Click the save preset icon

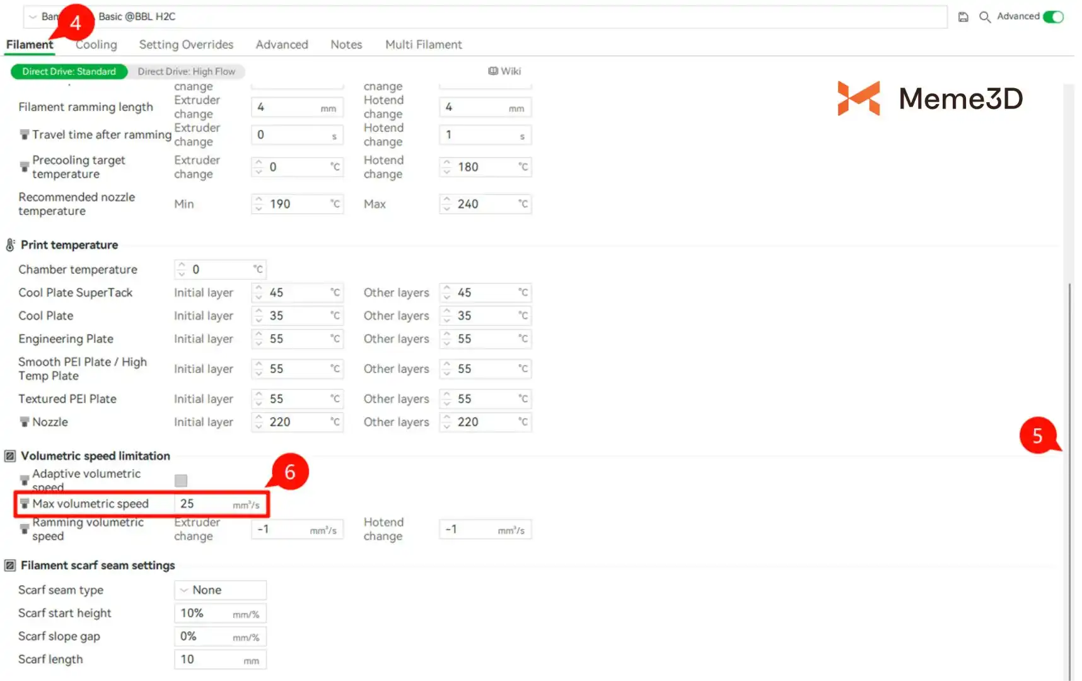(963, 17)
